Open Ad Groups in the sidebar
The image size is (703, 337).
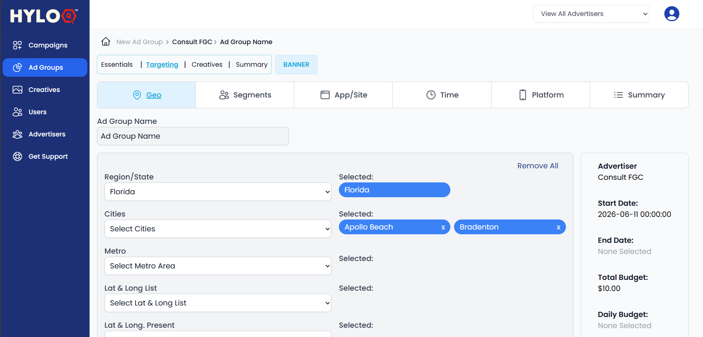pyautogui.click(x=45, y=67)
